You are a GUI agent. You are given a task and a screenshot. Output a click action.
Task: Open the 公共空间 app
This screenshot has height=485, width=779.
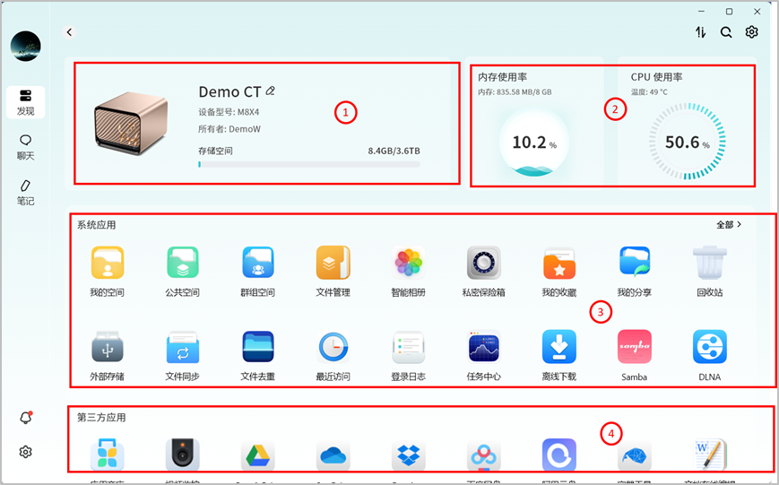(x=182, y=264)
